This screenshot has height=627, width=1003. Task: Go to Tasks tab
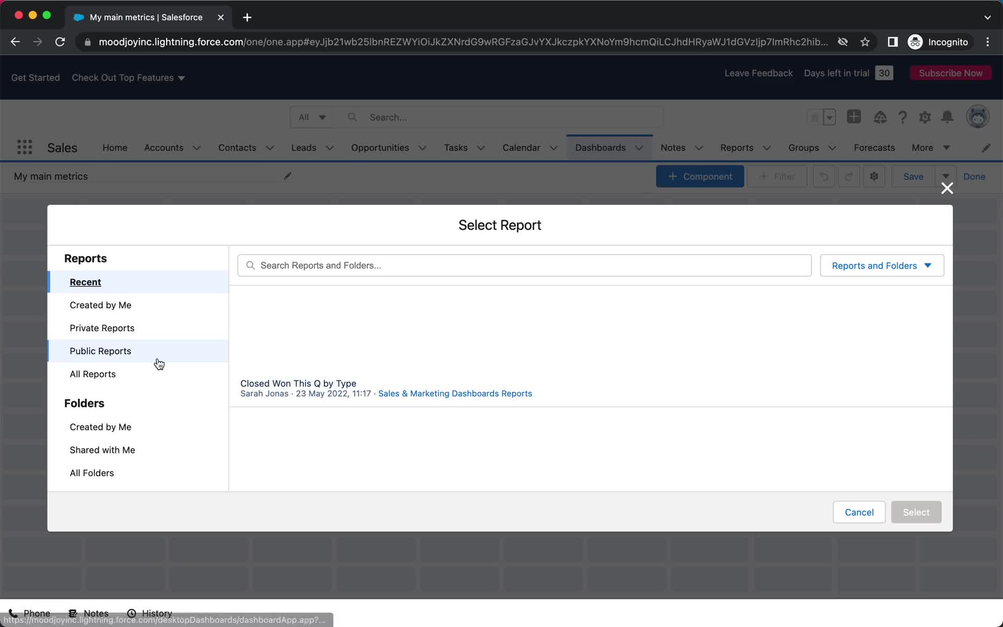click(x=456, y=148)
